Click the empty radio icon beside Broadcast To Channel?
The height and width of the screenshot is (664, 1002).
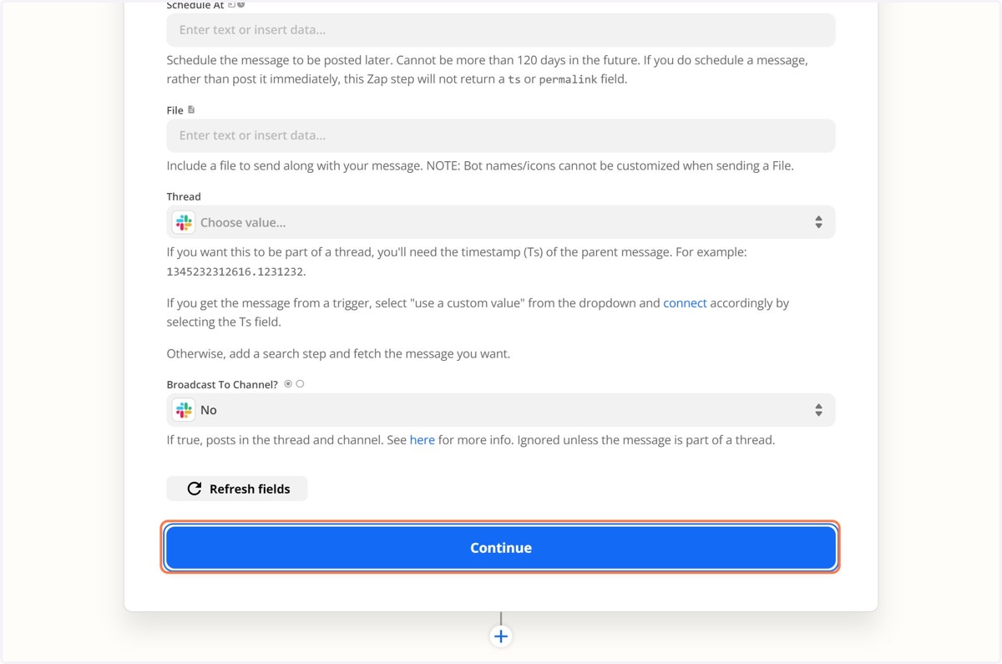[300, 384]
